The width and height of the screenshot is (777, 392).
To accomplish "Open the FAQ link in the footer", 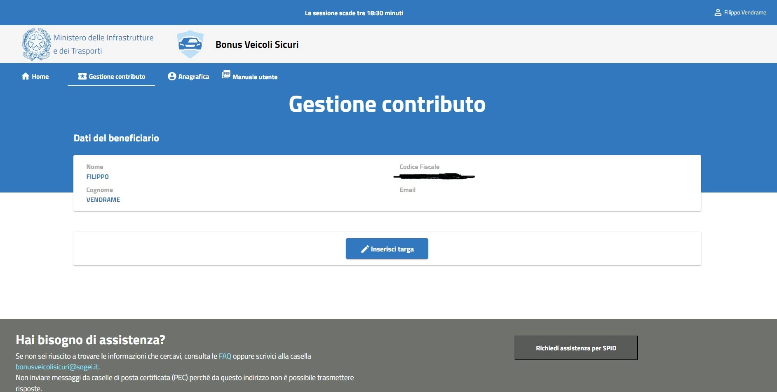I will 225,356.
